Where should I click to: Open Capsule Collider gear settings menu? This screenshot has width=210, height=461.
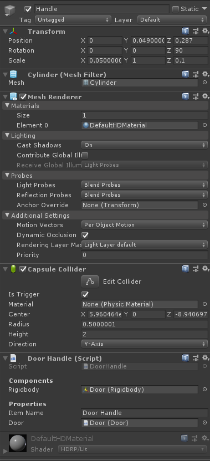[206, 269]
